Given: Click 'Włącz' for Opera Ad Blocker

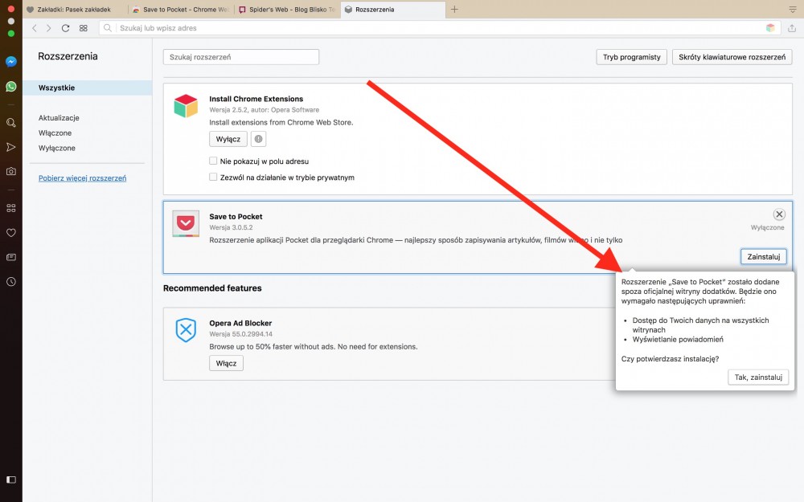Looking at the screenshot, I should click(226, 363).
